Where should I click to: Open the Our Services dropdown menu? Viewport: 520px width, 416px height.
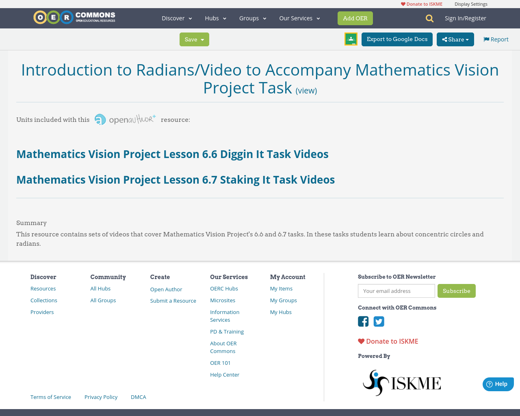pyautogui.click(x=299, y=18)
